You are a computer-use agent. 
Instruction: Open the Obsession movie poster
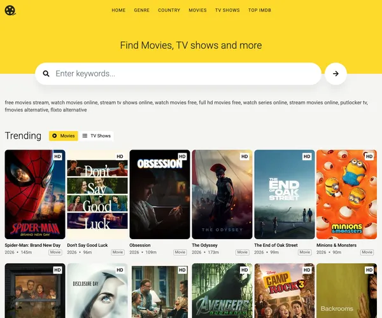pos(160,195)
